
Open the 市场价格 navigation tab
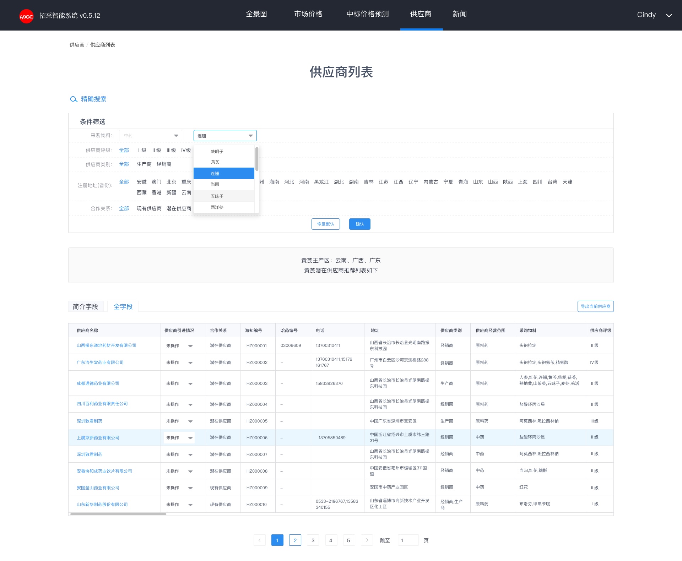(x=308, y=14)
